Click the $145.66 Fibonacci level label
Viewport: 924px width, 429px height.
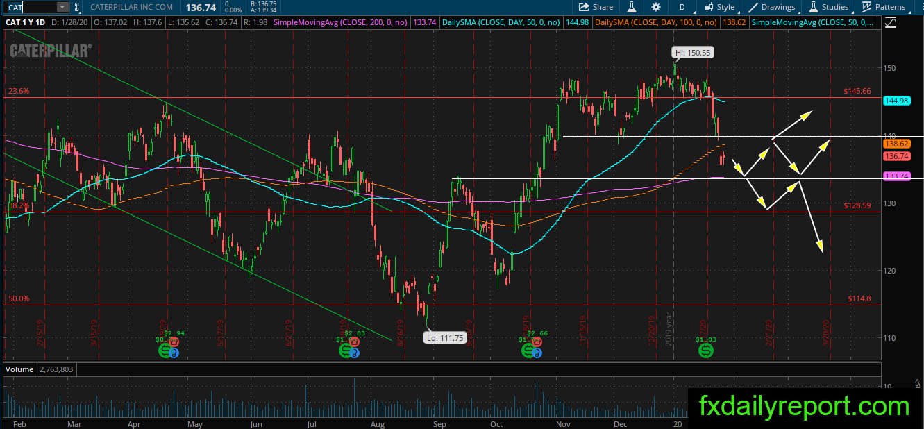pos(857,92)
